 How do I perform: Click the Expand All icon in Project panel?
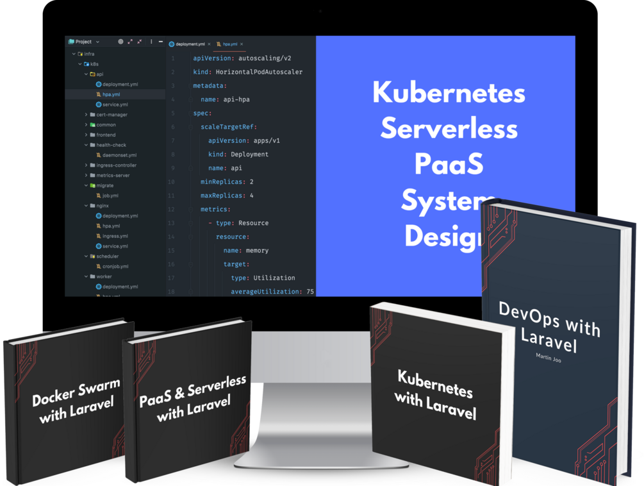(130, 42)
